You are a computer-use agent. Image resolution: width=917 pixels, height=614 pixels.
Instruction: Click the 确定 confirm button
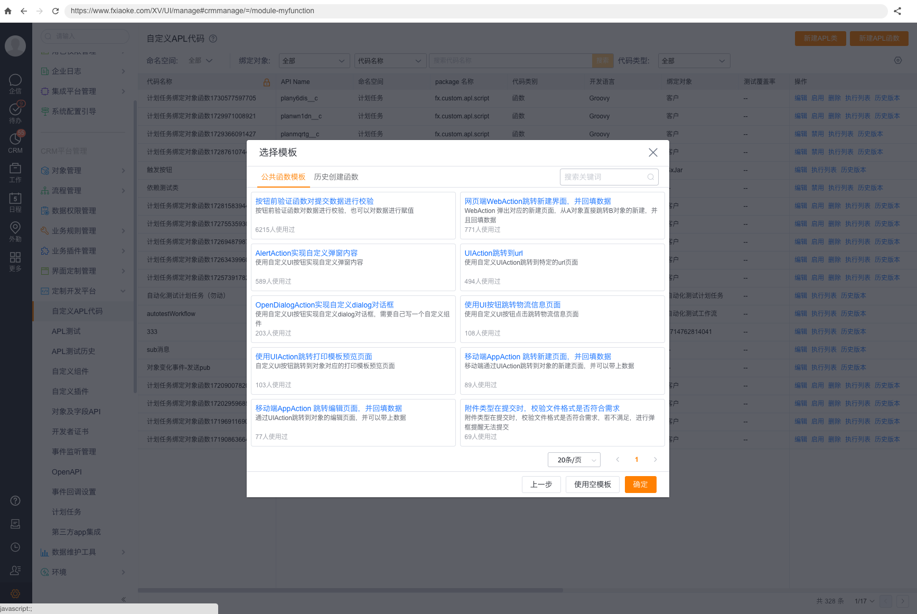pos(640,485)
